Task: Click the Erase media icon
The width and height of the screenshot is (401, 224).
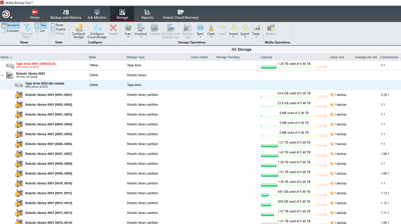Action: [256, 28]
